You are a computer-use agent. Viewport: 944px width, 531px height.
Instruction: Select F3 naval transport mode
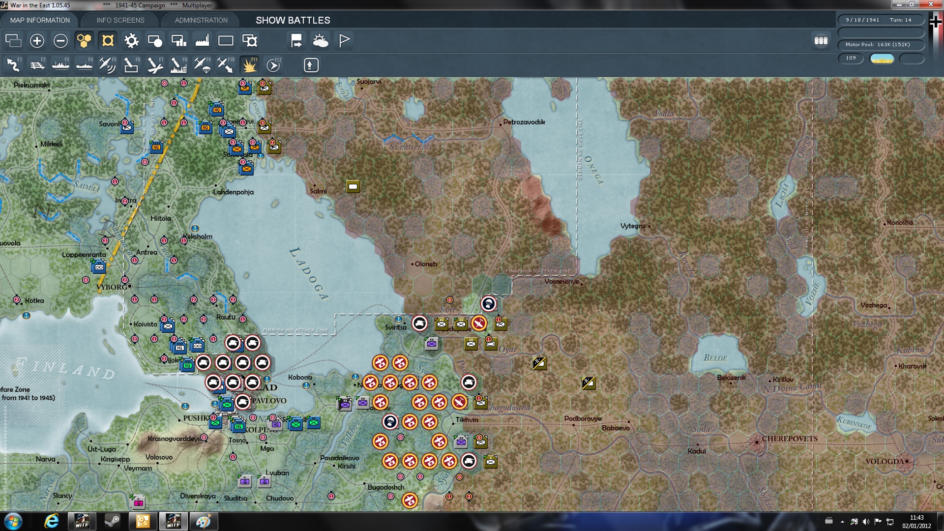click(x=60, y=65)
